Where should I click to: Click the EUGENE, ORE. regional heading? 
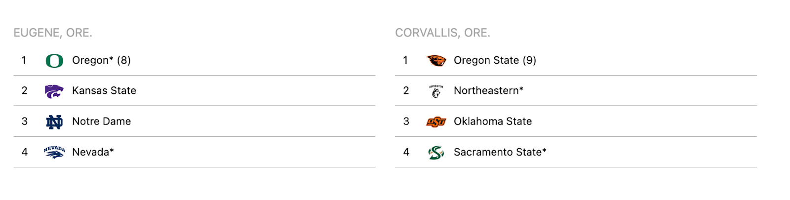click(x=53, y=33)
